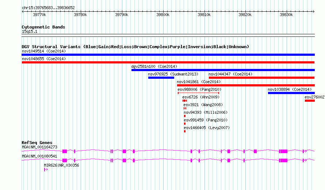The image size is (325, 190).
Task: Open the nsv1049514 (Coe2014) variant label
Action: point(44,51)
